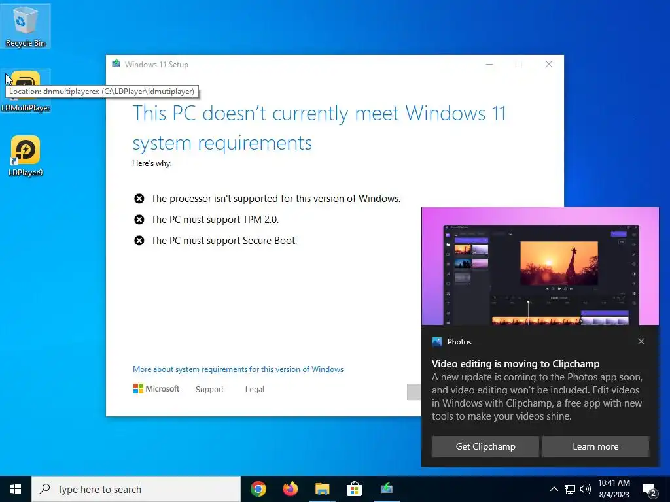The image size is (670, 502).
Task: Click 'Video editing is moving to Clipchamp' heading
Action: point(516,364)
